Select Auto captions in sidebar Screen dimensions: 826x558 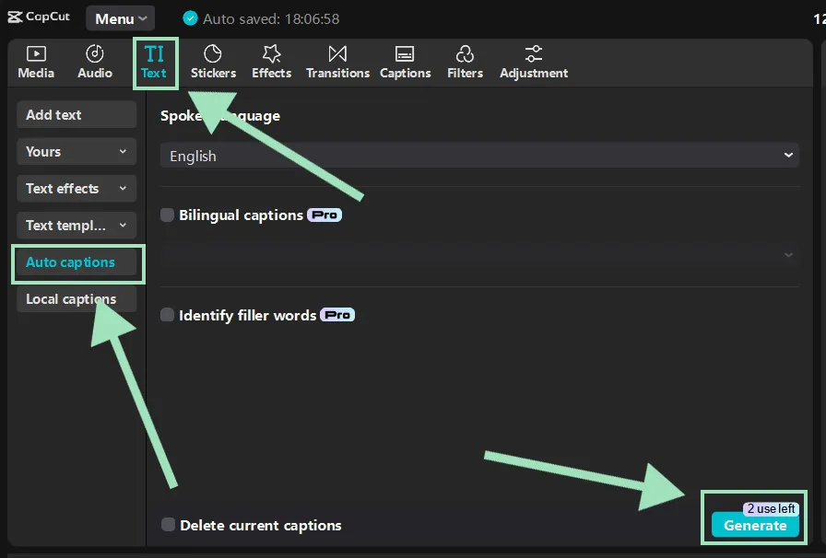pyautogui.click(x=77, y=262)
